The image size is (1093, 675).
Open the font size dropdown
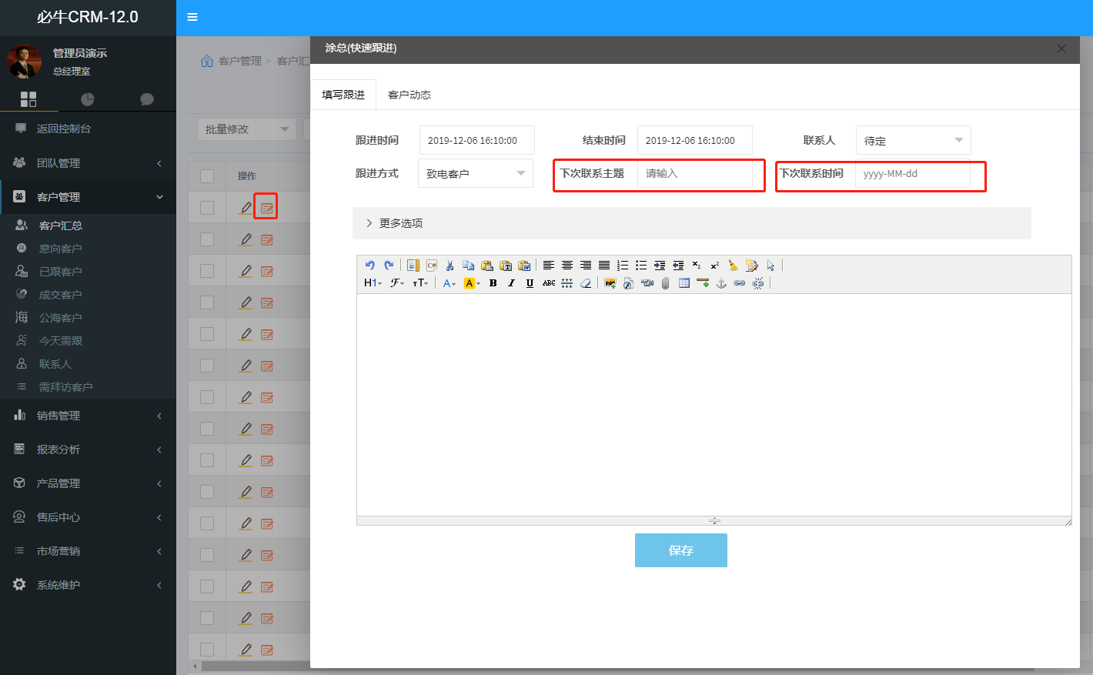420,283
